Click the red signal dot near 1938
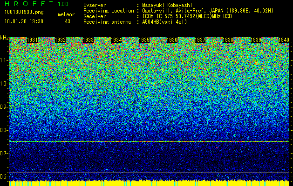This screenshot has height=186, width=293. (217, 148)
